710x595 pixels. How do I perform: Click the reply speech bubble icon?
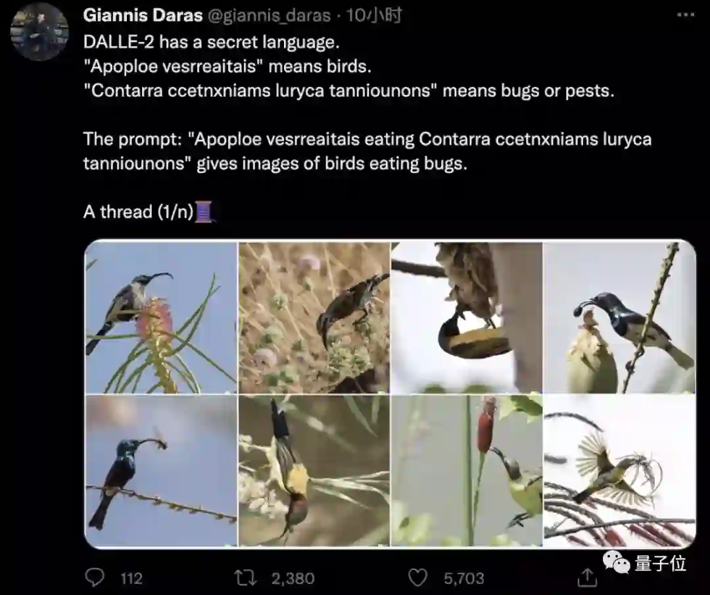(x=95, y=577)
